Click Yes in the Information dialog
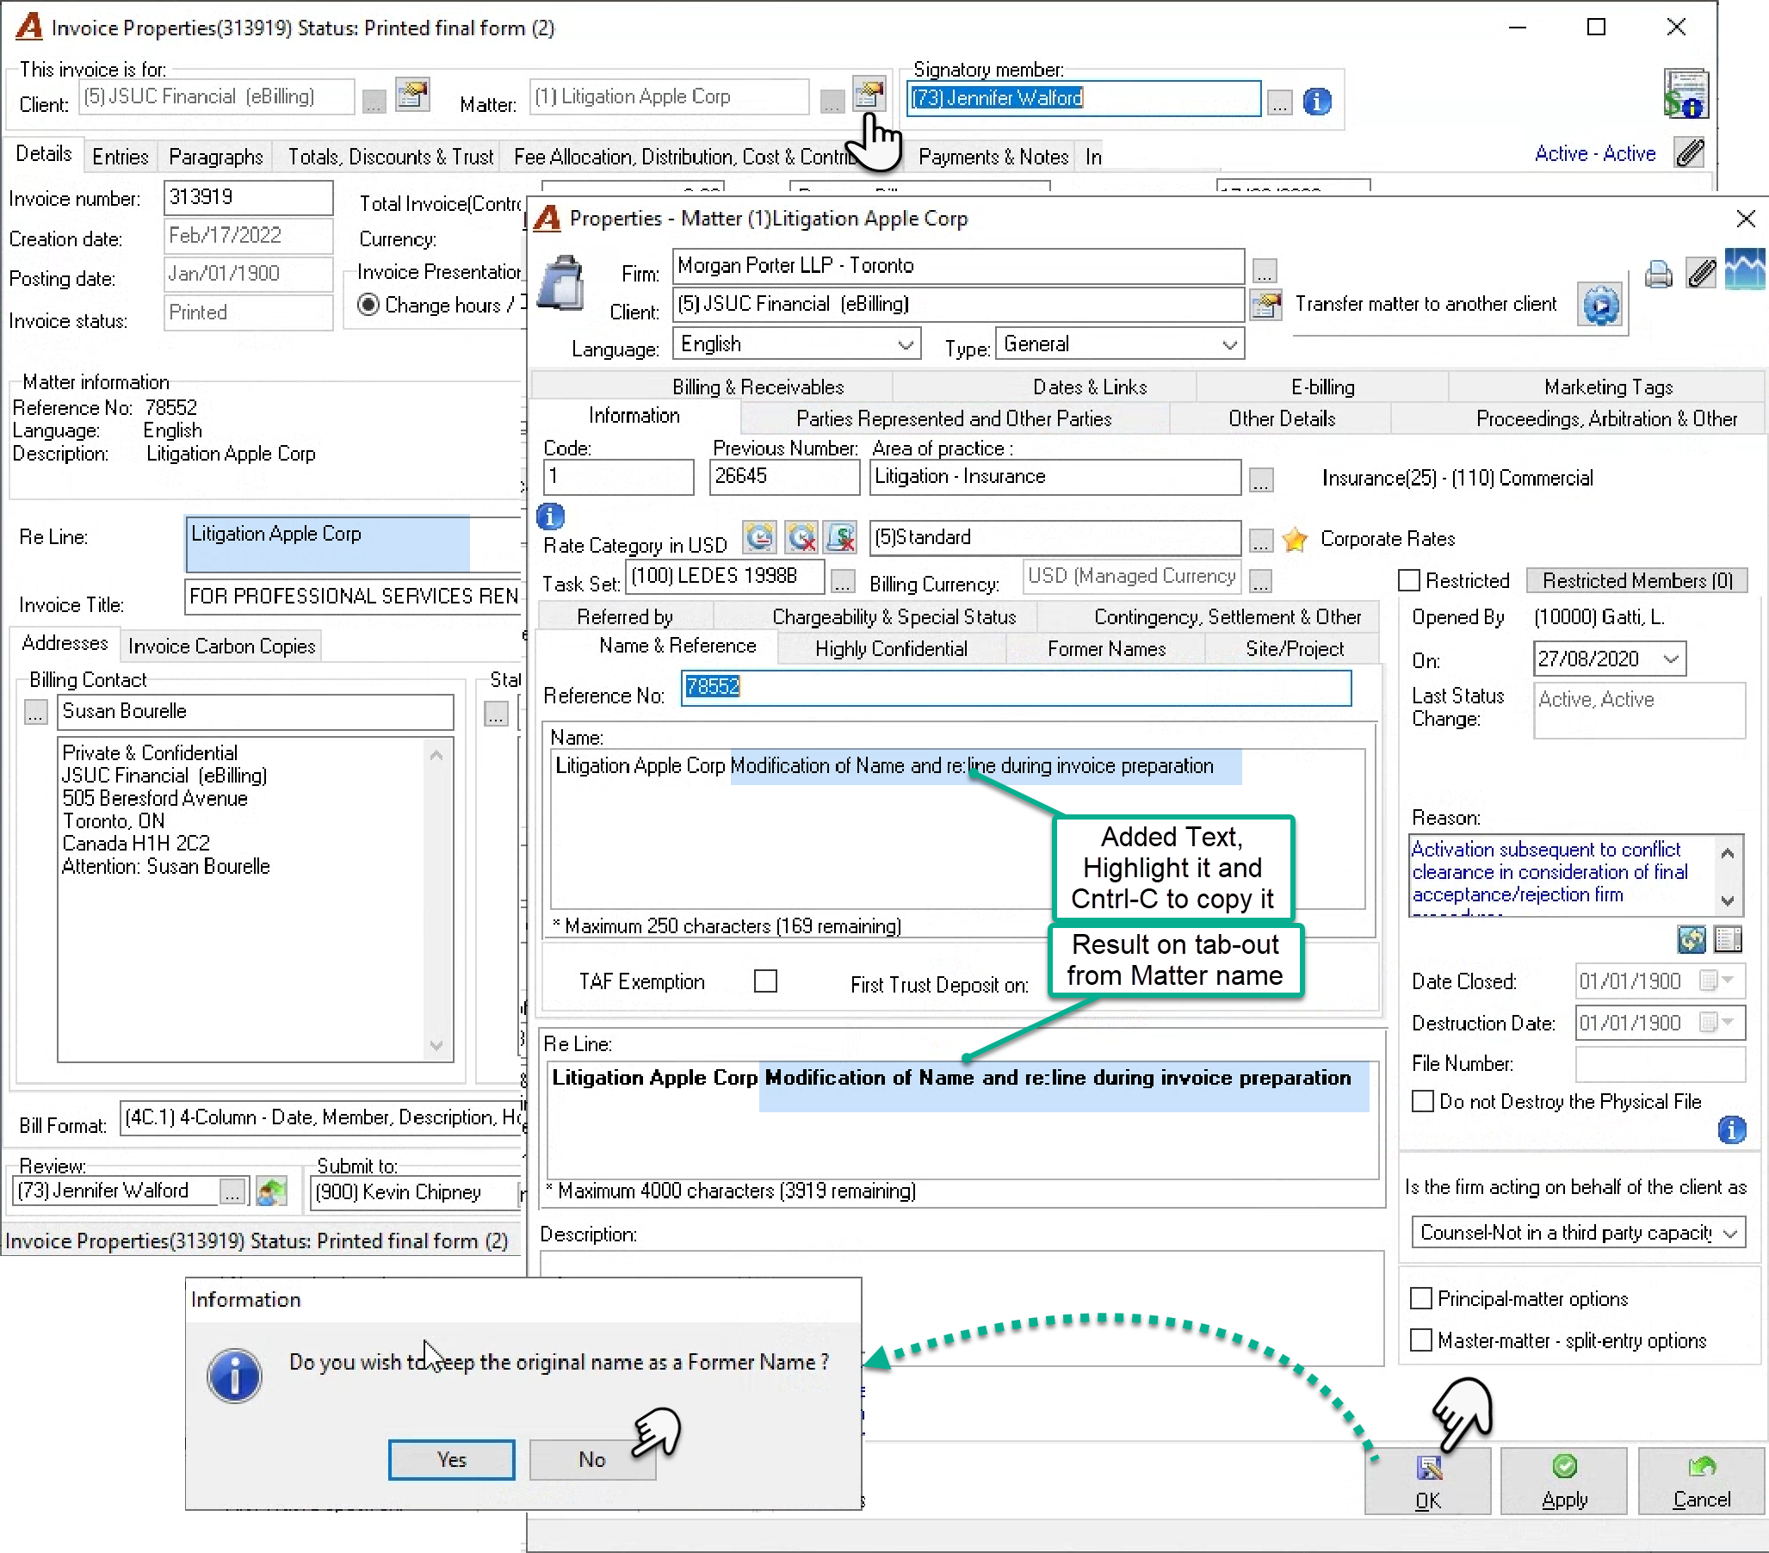Viewport: 1769px width, 1553px height. point(451,1459)
